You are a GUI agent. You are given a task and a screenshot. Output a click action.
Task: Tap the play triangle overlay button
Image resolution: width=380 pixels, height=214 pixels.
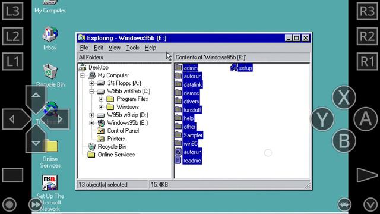tap(367, 175)
